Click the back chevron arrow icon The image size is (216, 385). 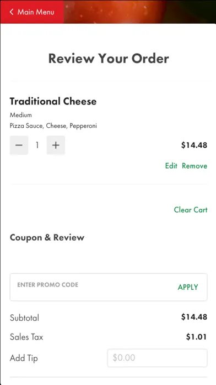pos(12,12)
